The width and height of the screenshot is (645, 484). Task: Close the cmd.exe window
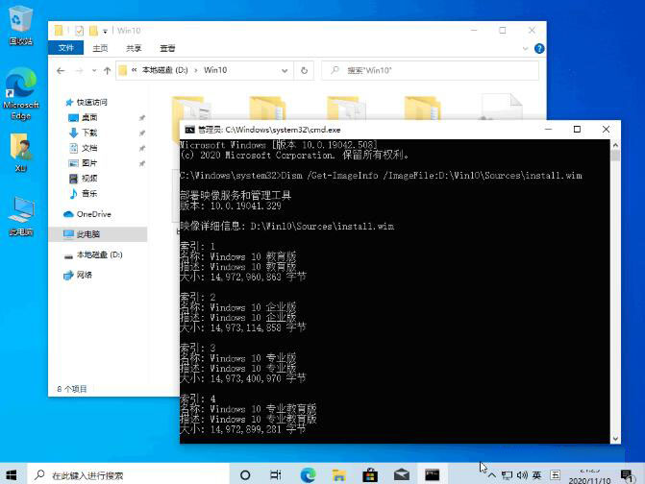[x=606, y=130]
